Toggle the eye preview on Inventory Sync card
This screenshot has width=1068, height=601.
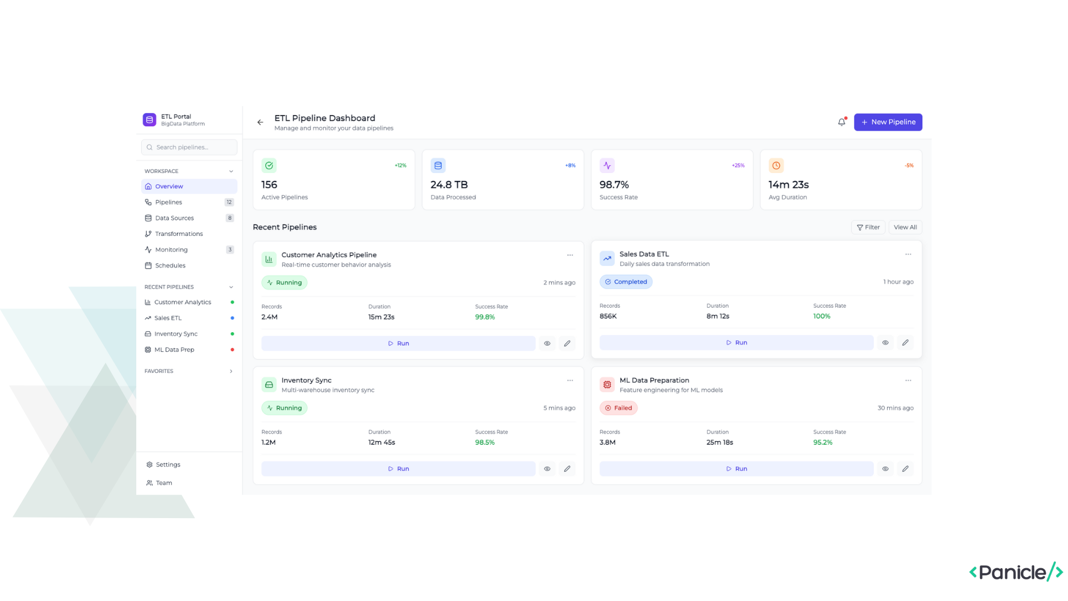[547, 469]
